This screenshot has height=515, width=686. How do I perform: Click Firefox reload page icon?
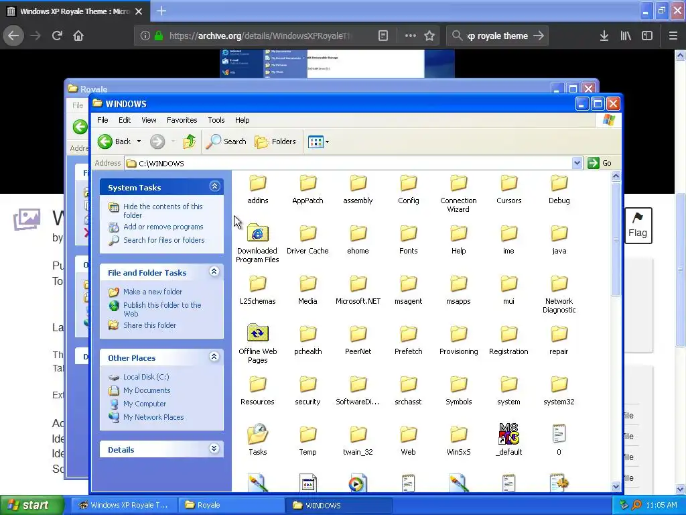pos(57,36)
